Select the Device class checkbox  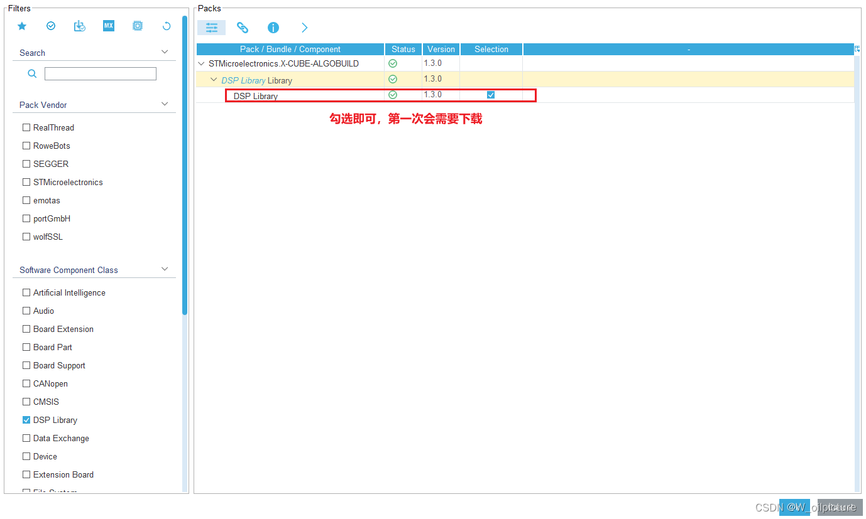[26, 456]
